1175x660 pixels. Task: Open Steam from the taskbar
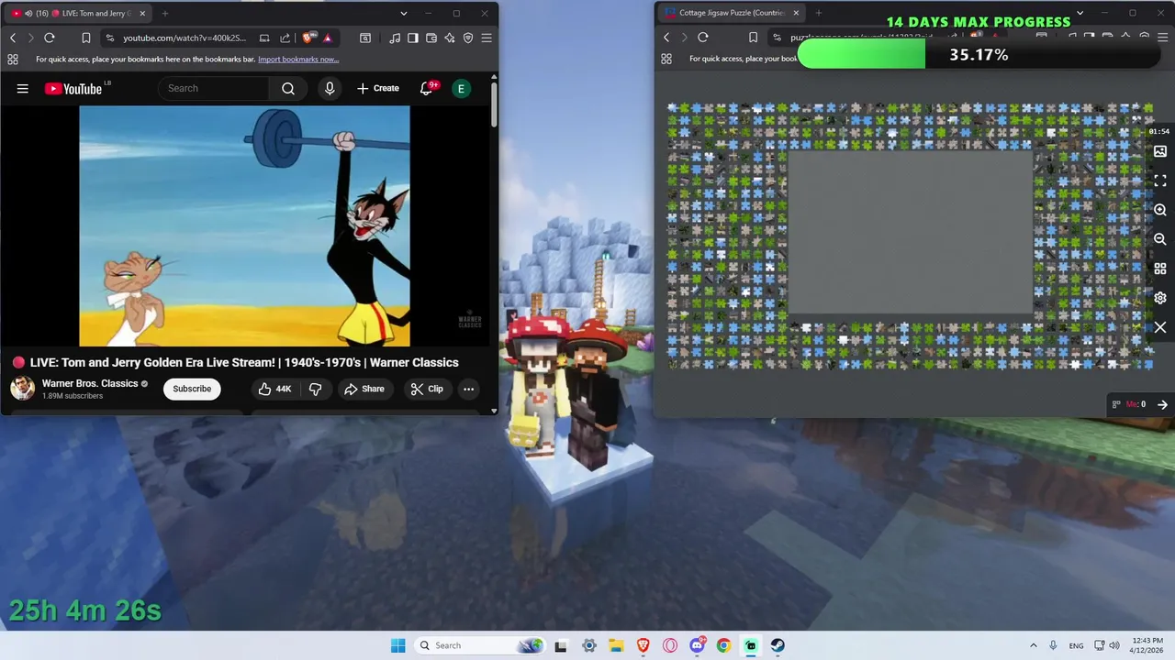click(778, 645)
